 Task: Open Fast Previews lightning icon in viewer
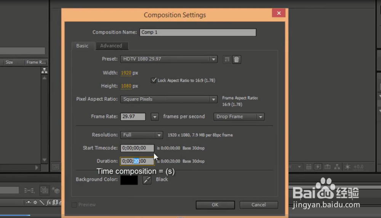point(318,167)
